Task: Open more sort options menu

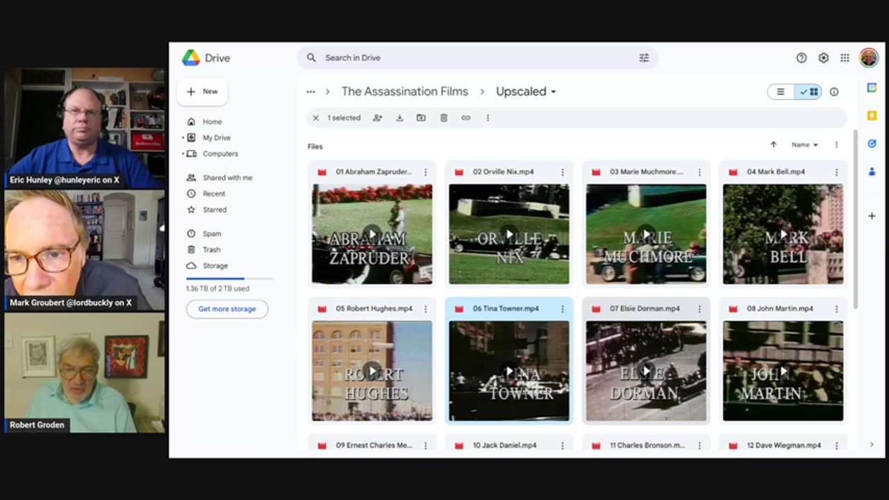Action: [836, 144]
